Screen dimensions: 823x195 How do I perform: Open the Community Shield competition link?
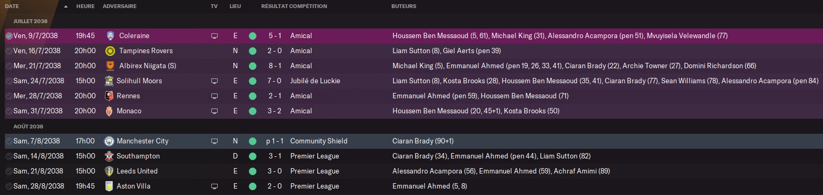[x=319, y=141]
